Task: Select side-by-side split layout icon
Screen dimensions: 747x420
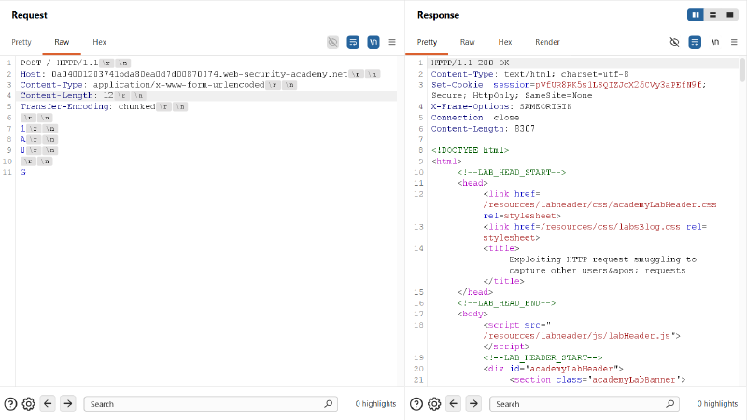Action: point(696,15)
